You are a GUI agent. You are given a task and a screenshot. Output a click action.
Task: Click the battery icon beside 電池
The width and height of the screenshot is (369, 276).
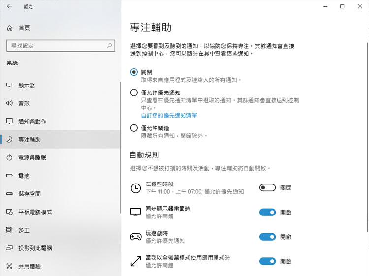(x=9, y=176)
